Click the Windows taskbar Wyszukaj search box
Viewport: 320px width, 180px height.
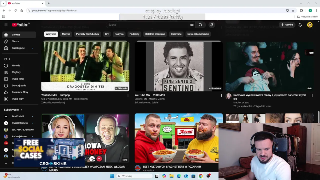pos(134,176)
